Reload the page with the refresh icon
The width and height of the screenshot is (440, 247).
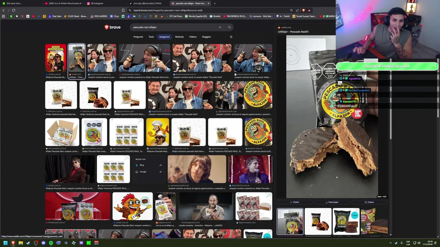click(14, 10)
